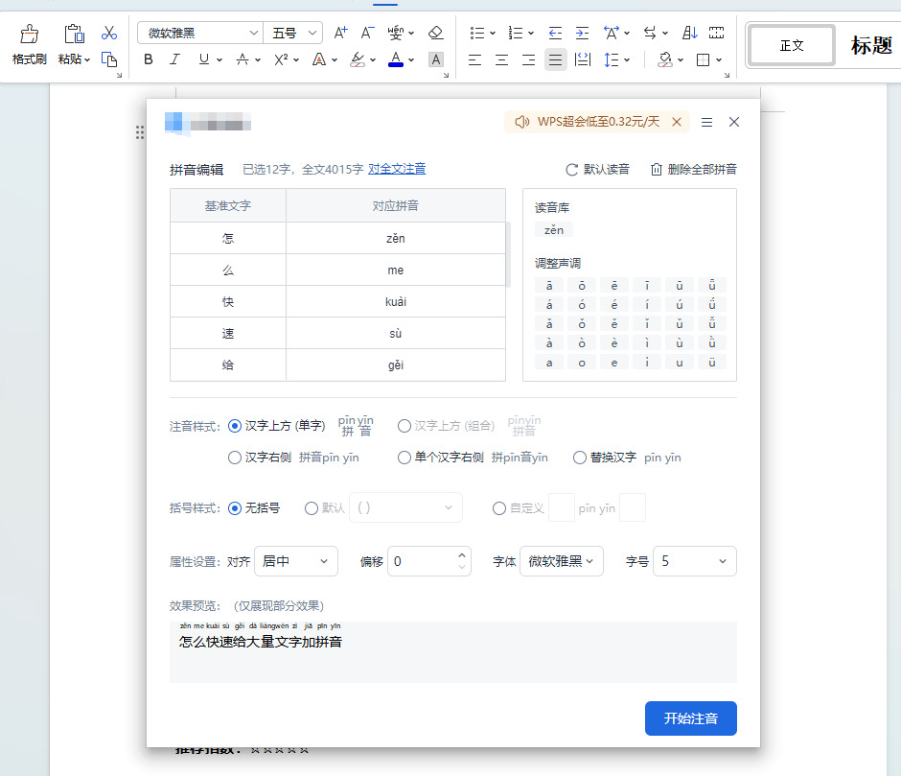Select the 正文 body style
The width and height of the screenshot is (901, 776).
coord(792,45)
